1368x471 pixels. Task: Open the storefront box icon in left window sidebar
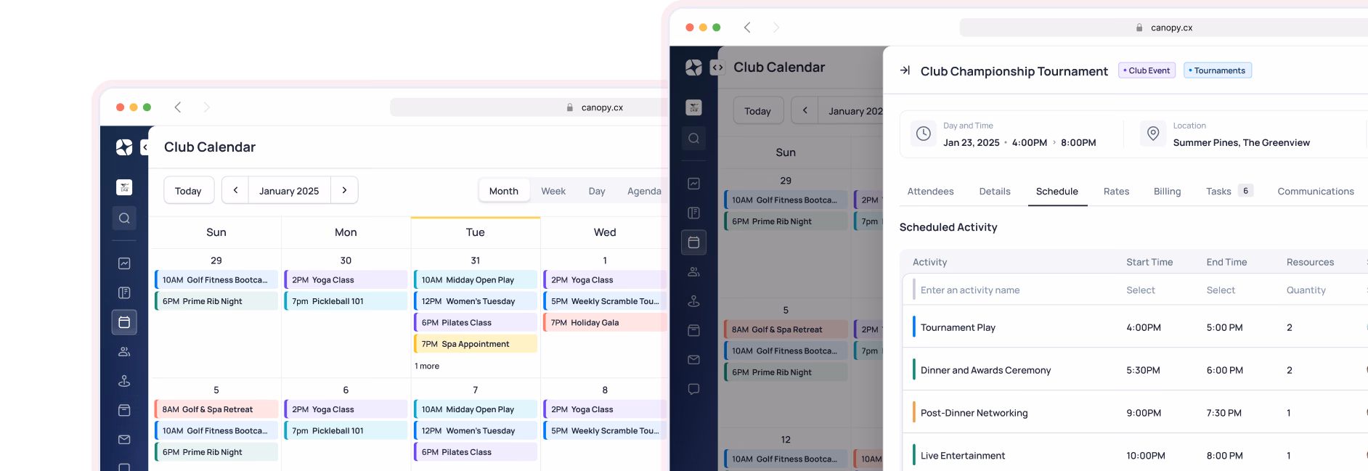point(124,411)
